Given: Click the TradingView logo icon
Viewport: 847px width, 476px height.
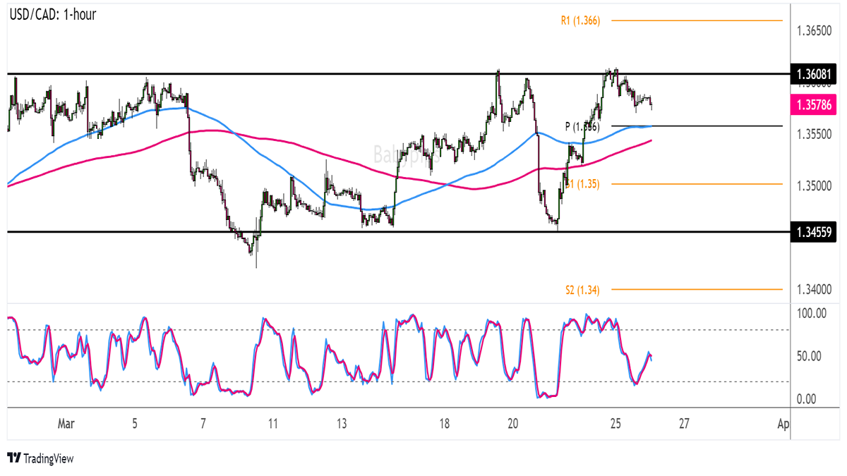Looking at the screenshot, I should point(13,458).
